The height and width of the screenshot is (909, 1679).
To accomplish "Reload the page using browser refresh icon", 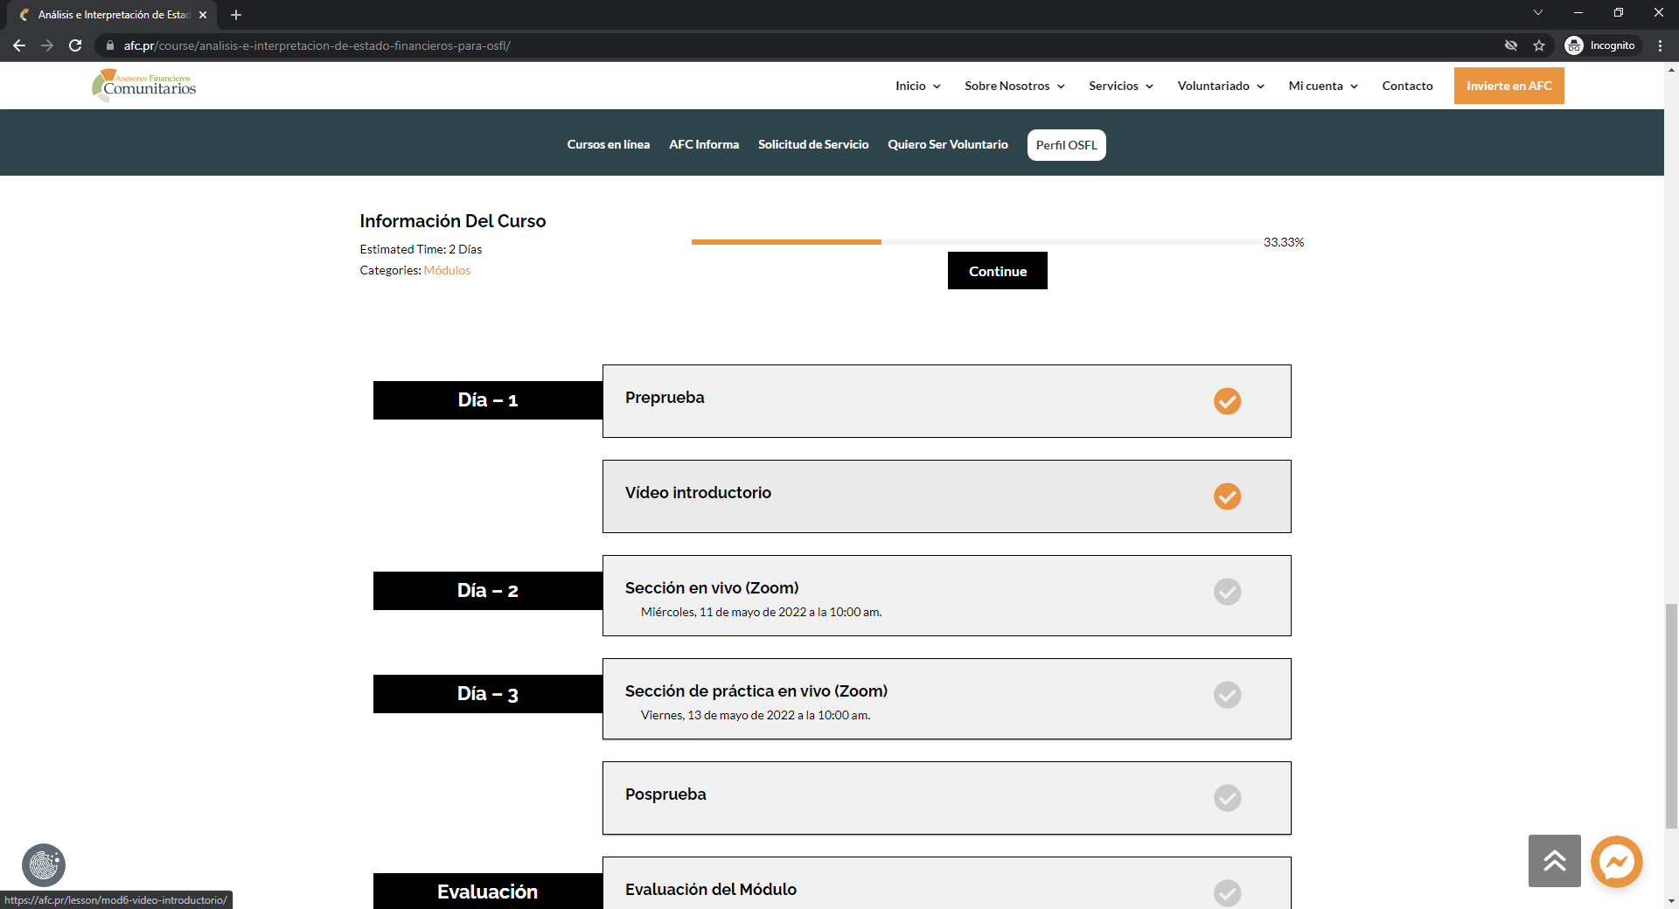I will click(75, 45).
